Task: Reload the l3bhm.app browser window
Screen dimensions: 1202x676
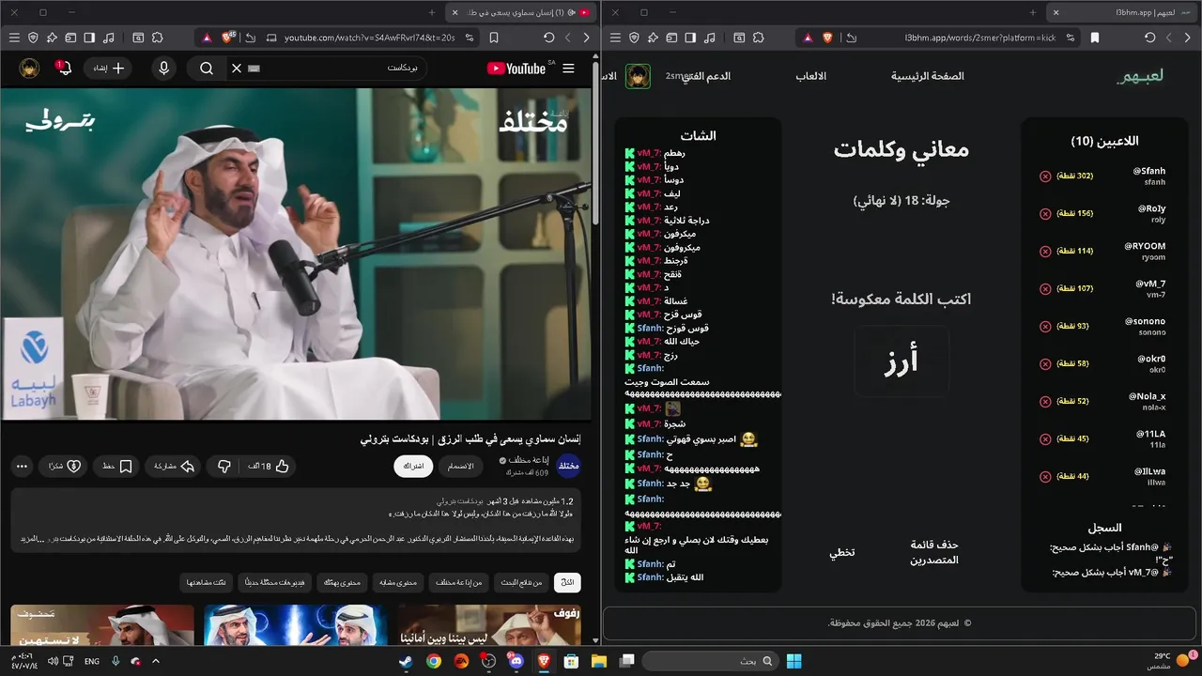Action: click(1150, 38)
